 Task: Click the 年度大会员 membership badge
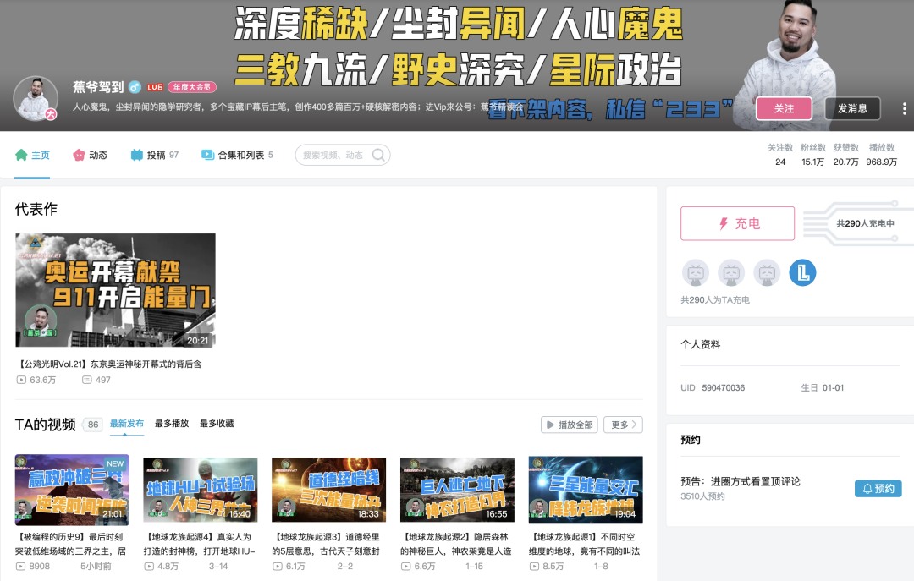tap(192, 86)
